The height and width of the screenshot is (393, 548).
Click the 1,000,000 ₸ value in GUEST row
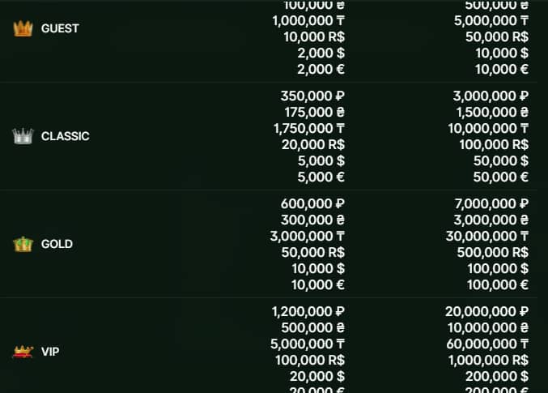(x=308, y=20)
